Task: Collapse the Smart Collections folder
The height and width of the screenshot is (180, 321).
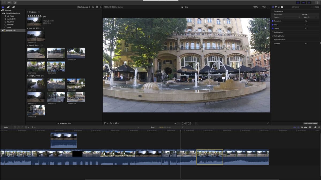Action: click(x=3, y=13)
